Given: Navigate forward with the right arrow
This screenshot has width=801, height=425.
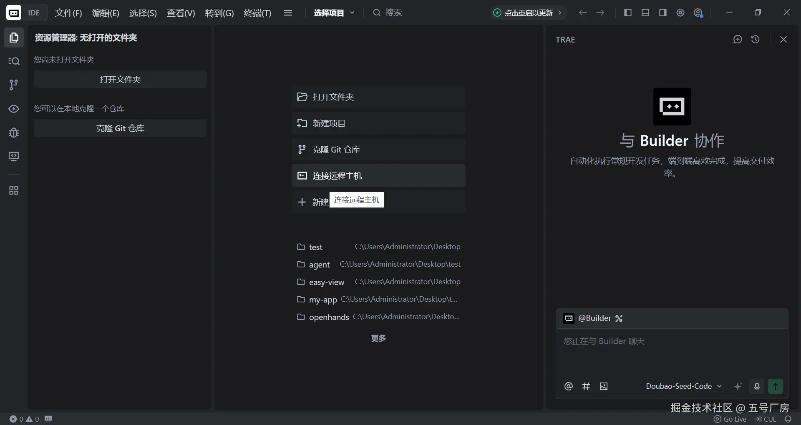Looking at the screenshot, I should click(x=600, y=13).
